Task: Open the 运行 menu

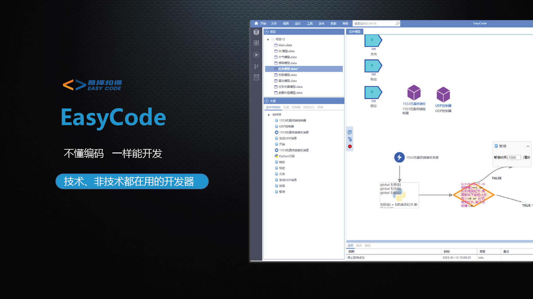Action: 298,24
